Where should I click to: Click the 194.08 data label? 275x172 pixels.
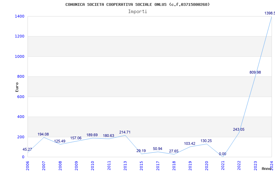point(43,134)
